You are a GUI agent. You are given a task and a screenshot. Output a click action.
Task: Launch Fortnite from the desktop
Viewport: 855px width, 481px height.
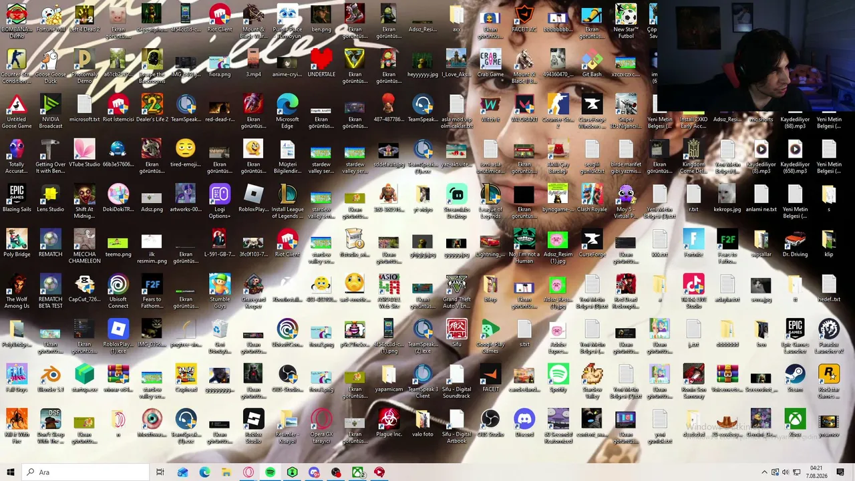[x=693, y=243]
